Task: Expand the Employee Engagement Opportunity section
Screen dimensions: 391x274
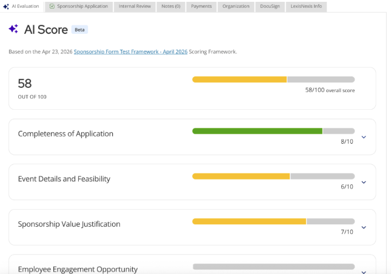Action: [364, 272]
